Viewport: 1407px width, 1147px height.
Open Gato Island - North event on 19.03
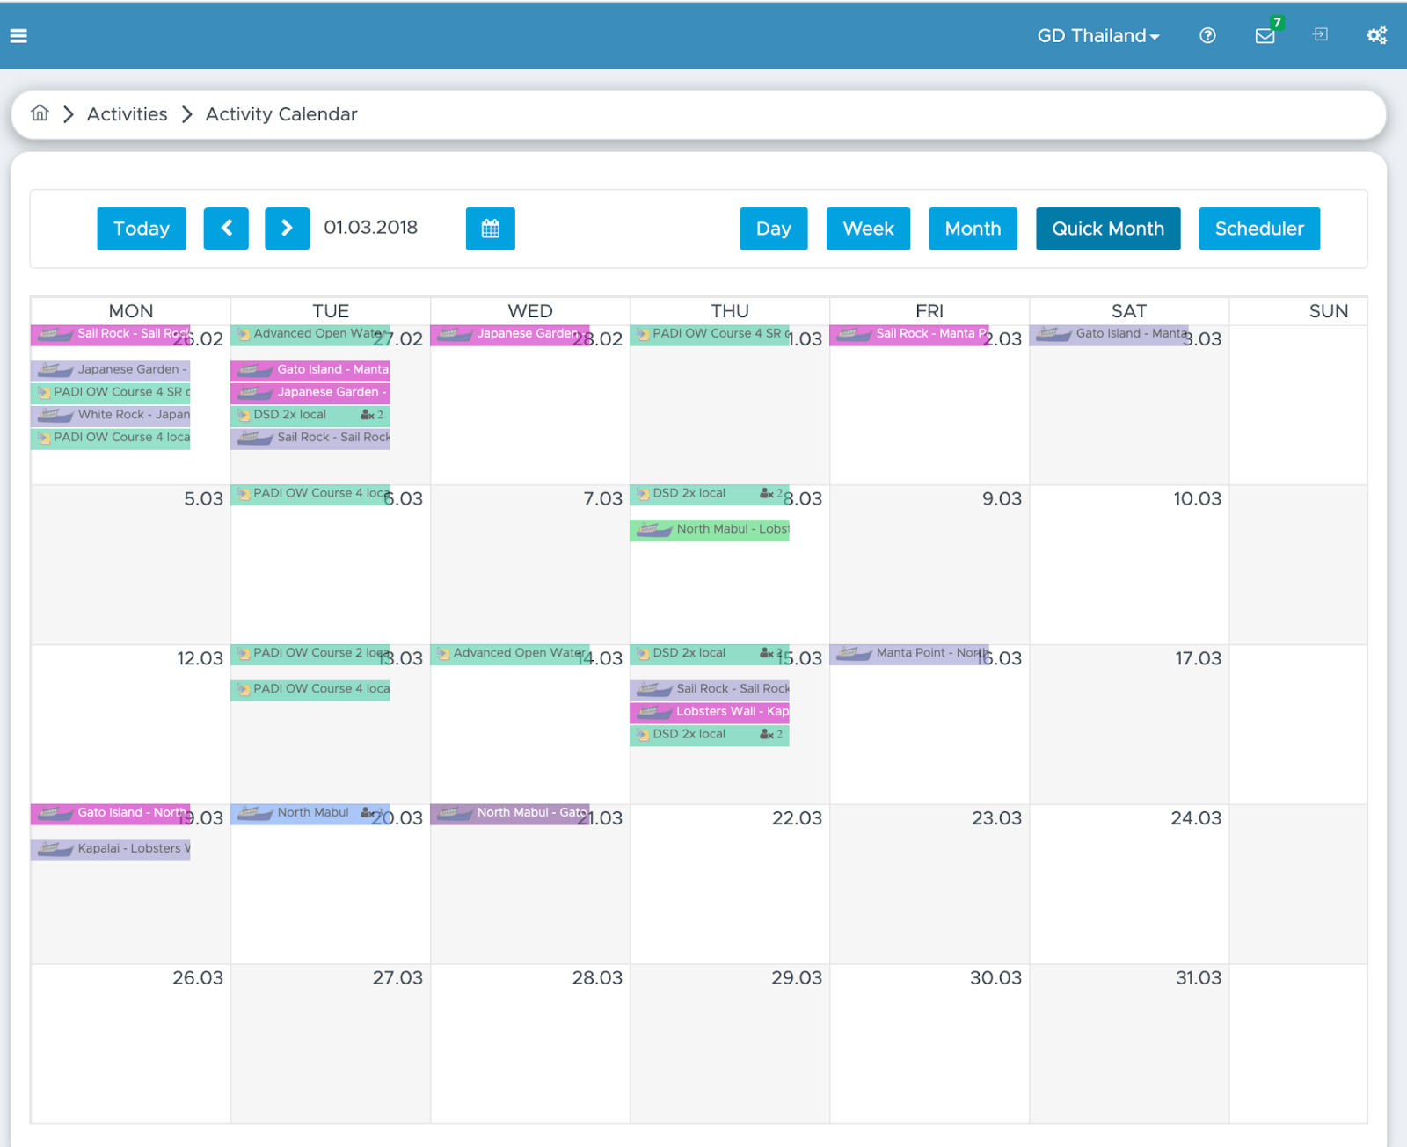click(111, 814)
